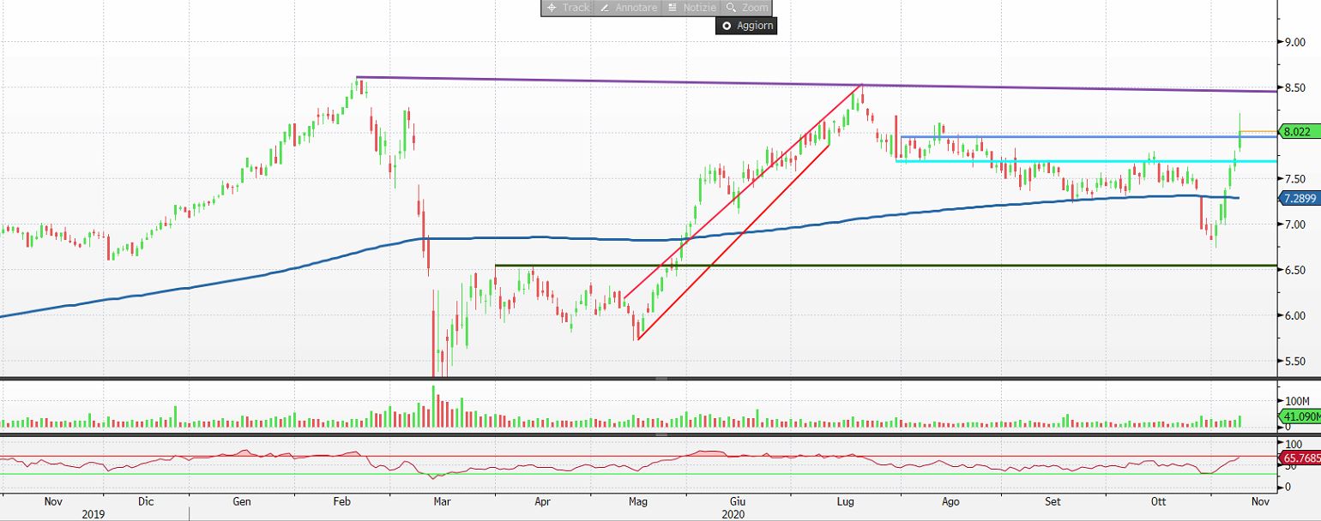Click the Aggiorn circle icon

click(727, 26)
